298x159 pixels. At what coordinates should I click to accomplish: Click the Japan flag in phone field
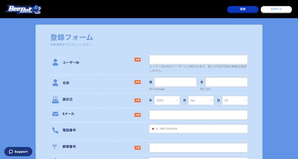(x=153, y=129)
